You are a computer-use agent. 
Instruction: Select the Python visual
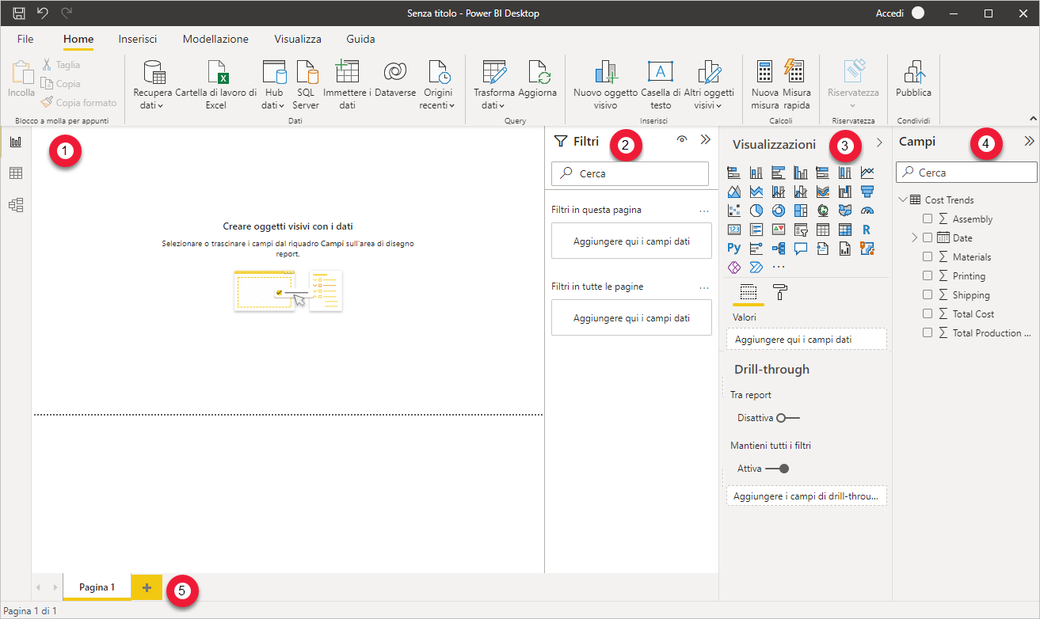click(x=733, y=249)
